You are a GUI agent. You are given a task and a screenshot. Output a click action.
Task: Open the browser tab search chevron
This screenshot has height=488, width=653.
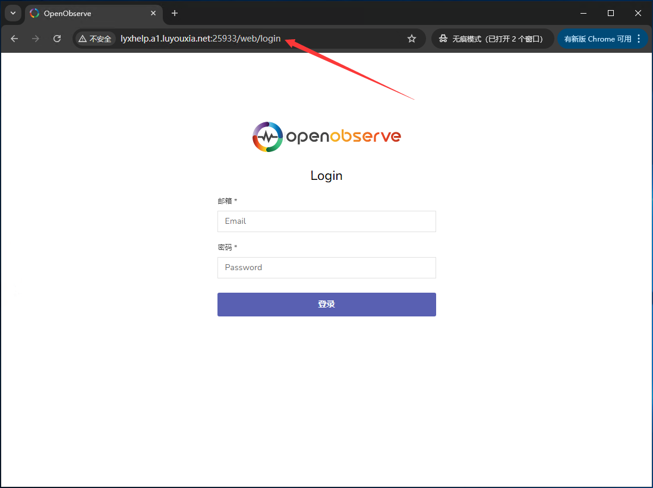click(x=12, y=13)
